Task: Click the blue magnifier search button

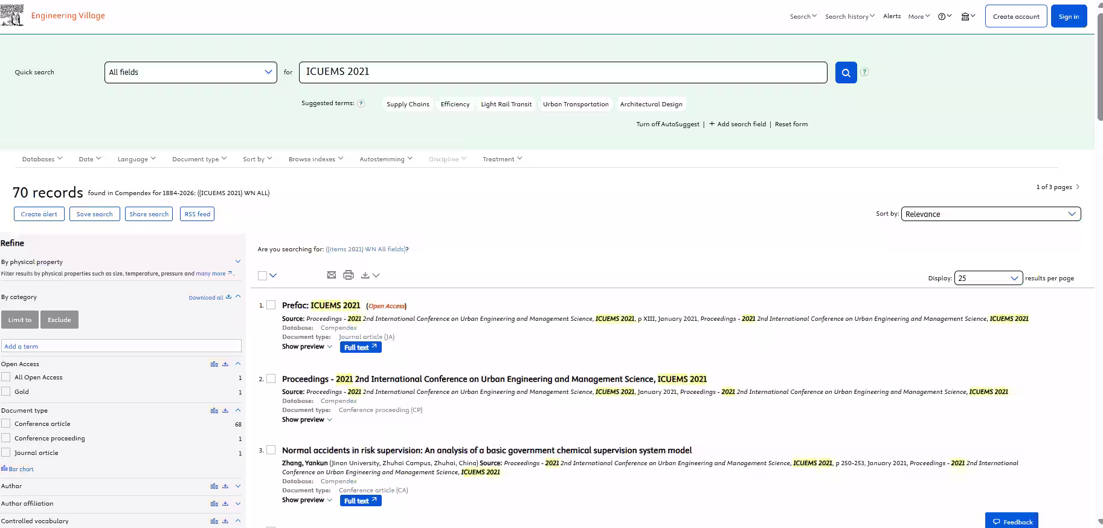Action: (x=846, y=72)
